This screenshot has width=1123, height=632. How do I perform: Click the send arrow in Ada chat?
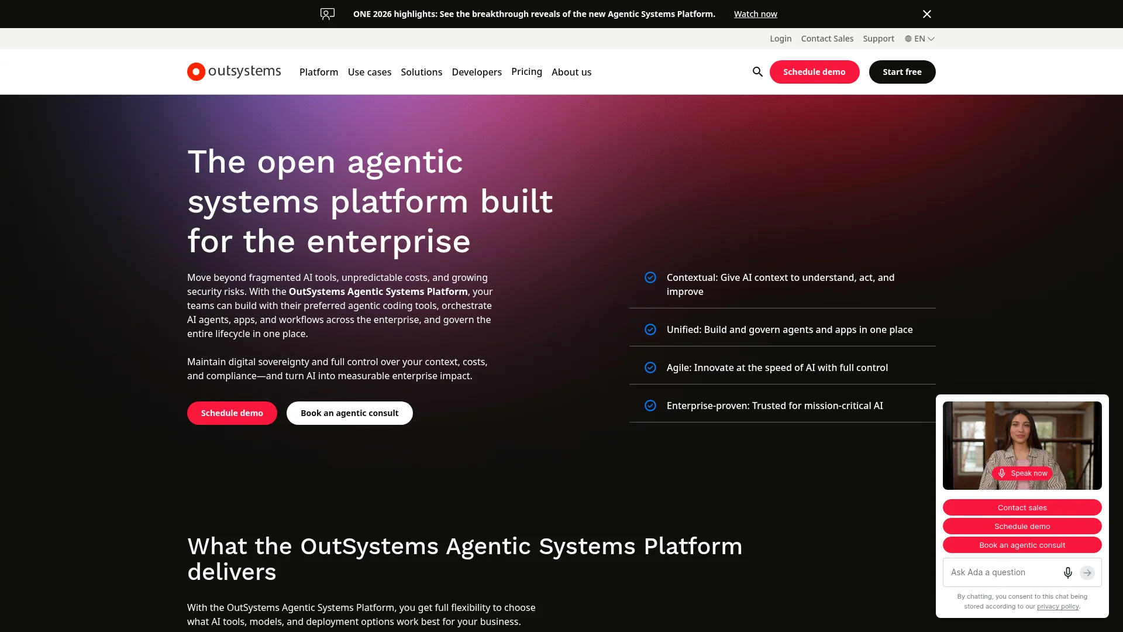[1087, 572]
